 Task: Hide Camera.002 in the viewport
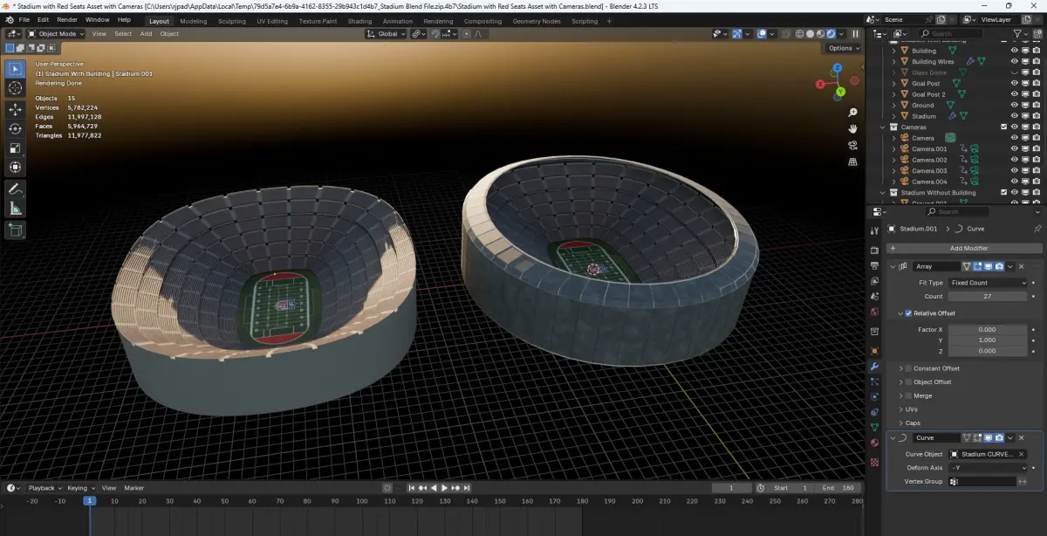point(1014,160)
